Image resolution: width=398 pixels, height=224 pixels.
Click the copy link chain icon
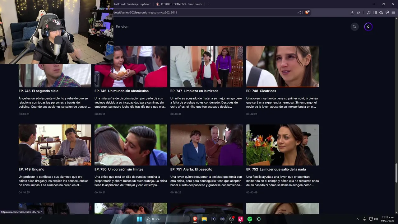(x=359, y=12)
